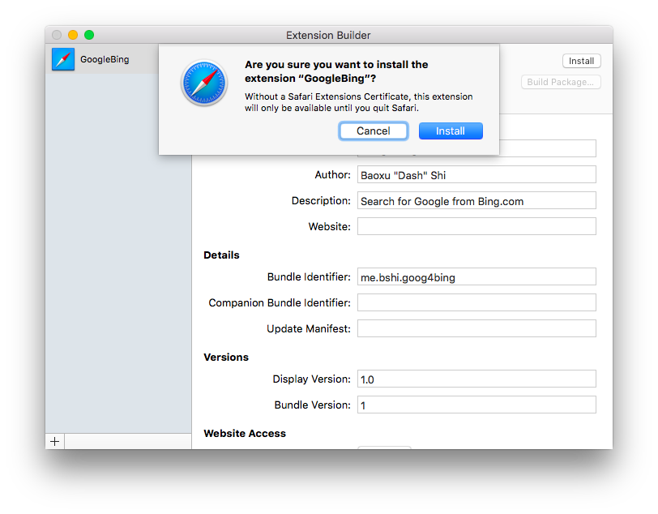
Task: Click the Extension Builder window title
Action: tap(328, 36)
